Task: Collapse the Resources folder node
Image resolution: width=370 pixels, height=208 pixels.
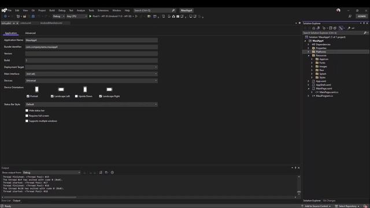Action: tap(309, 55)
